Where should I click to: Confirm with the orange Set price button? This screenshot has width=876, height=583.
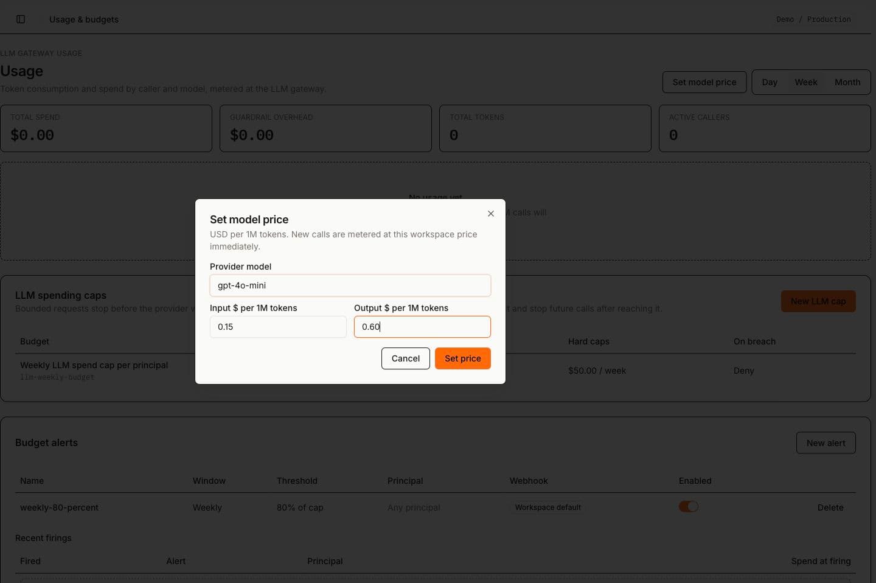[x=463, y=358]
